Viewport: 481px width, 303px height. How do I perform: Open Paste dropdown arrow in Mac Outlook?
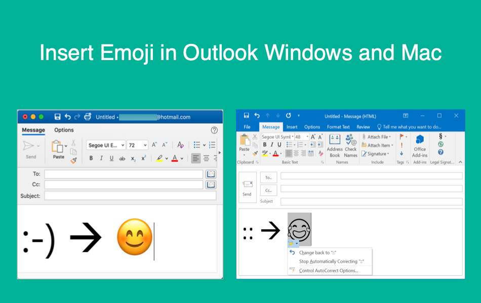point(66,146)
